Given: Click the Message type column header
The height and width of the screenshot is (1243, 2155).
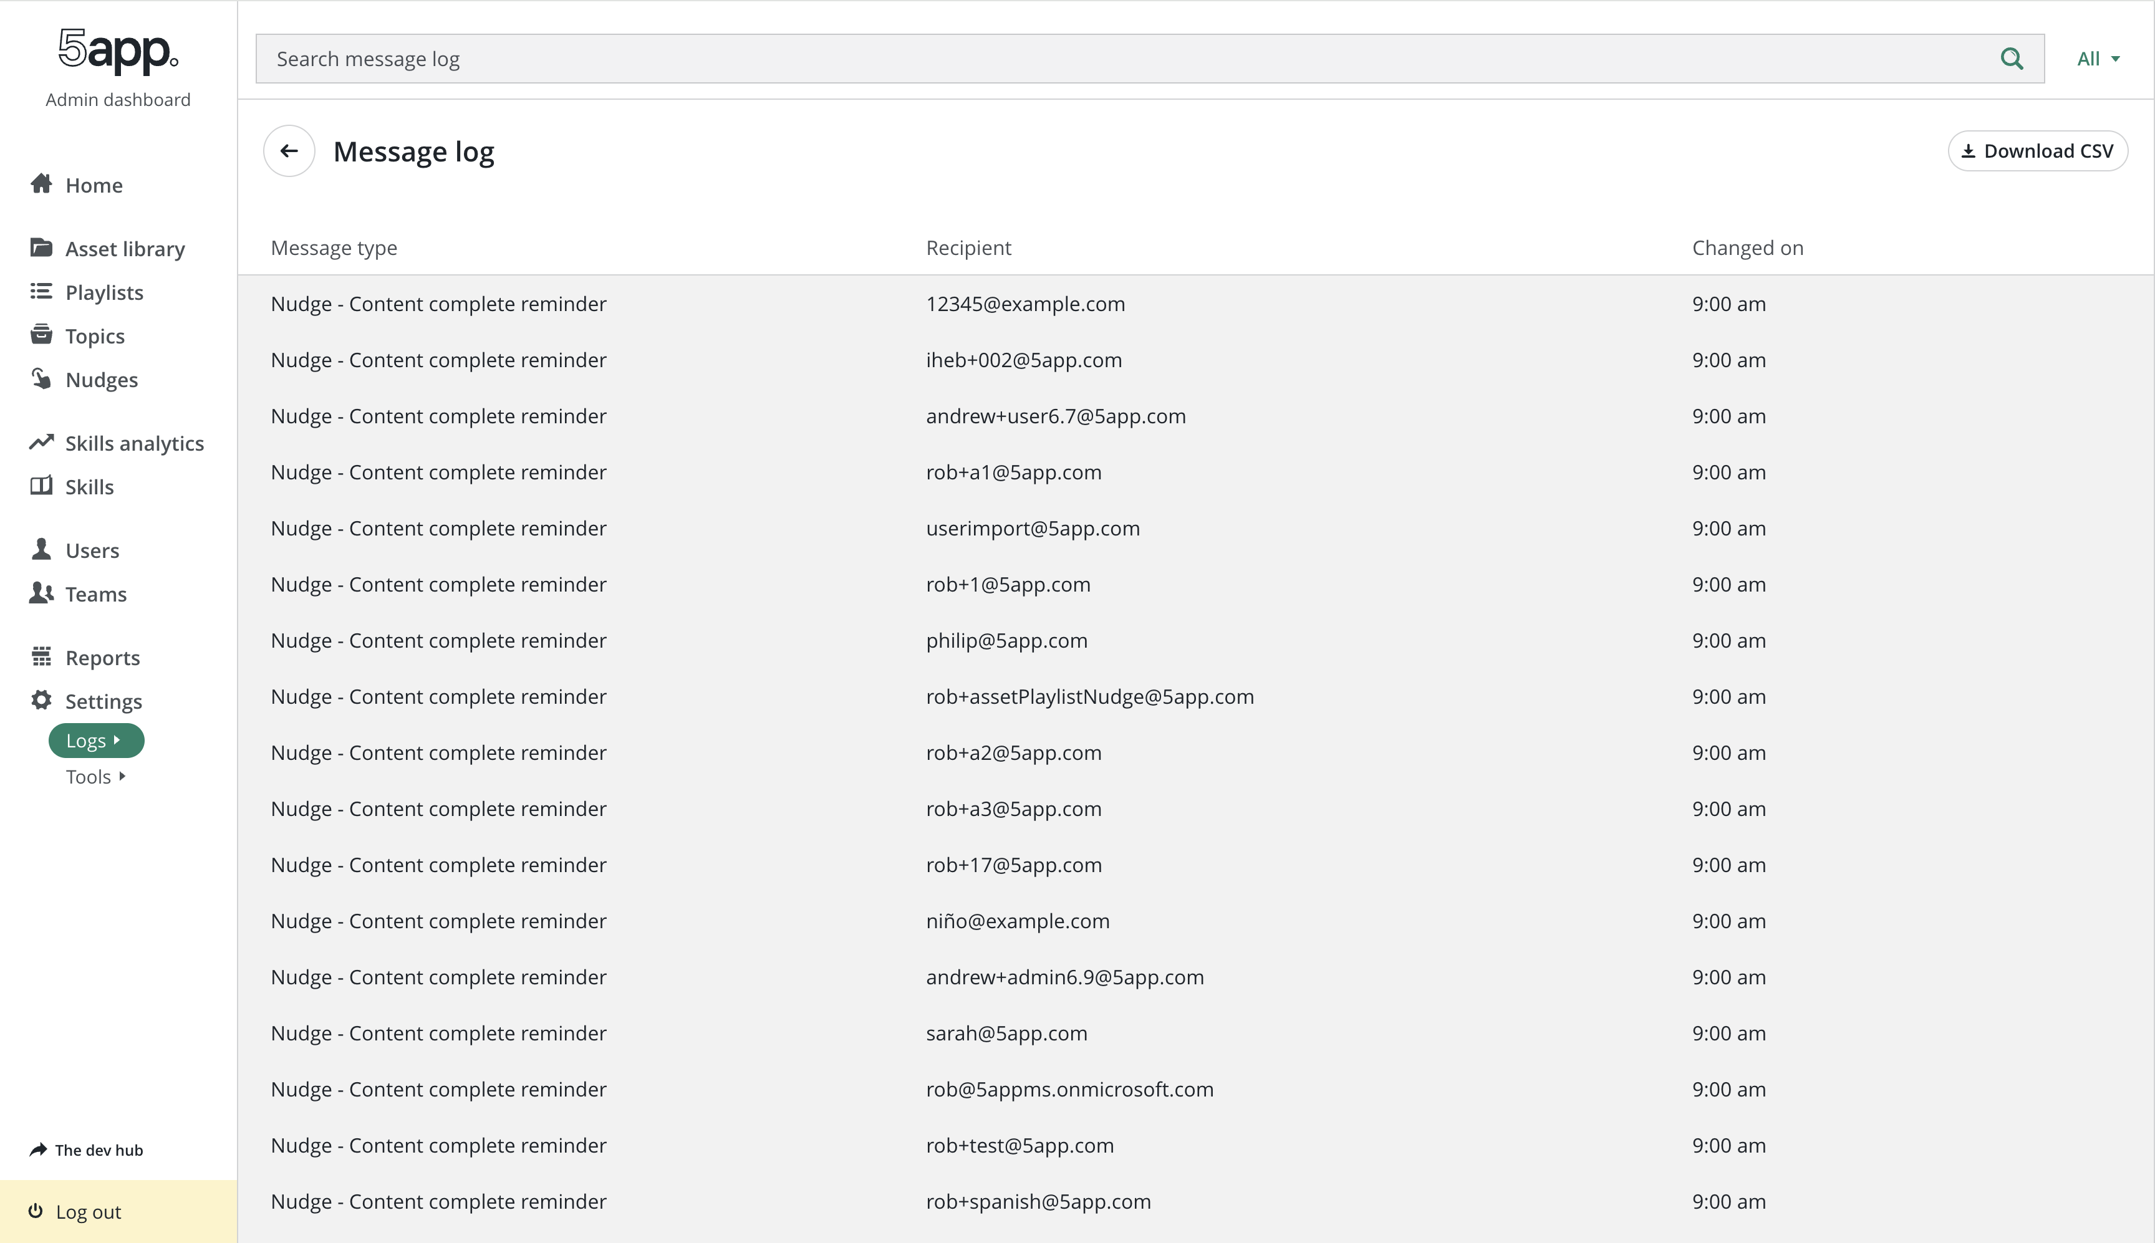Looking at the screenshot, I should (334, 247).
